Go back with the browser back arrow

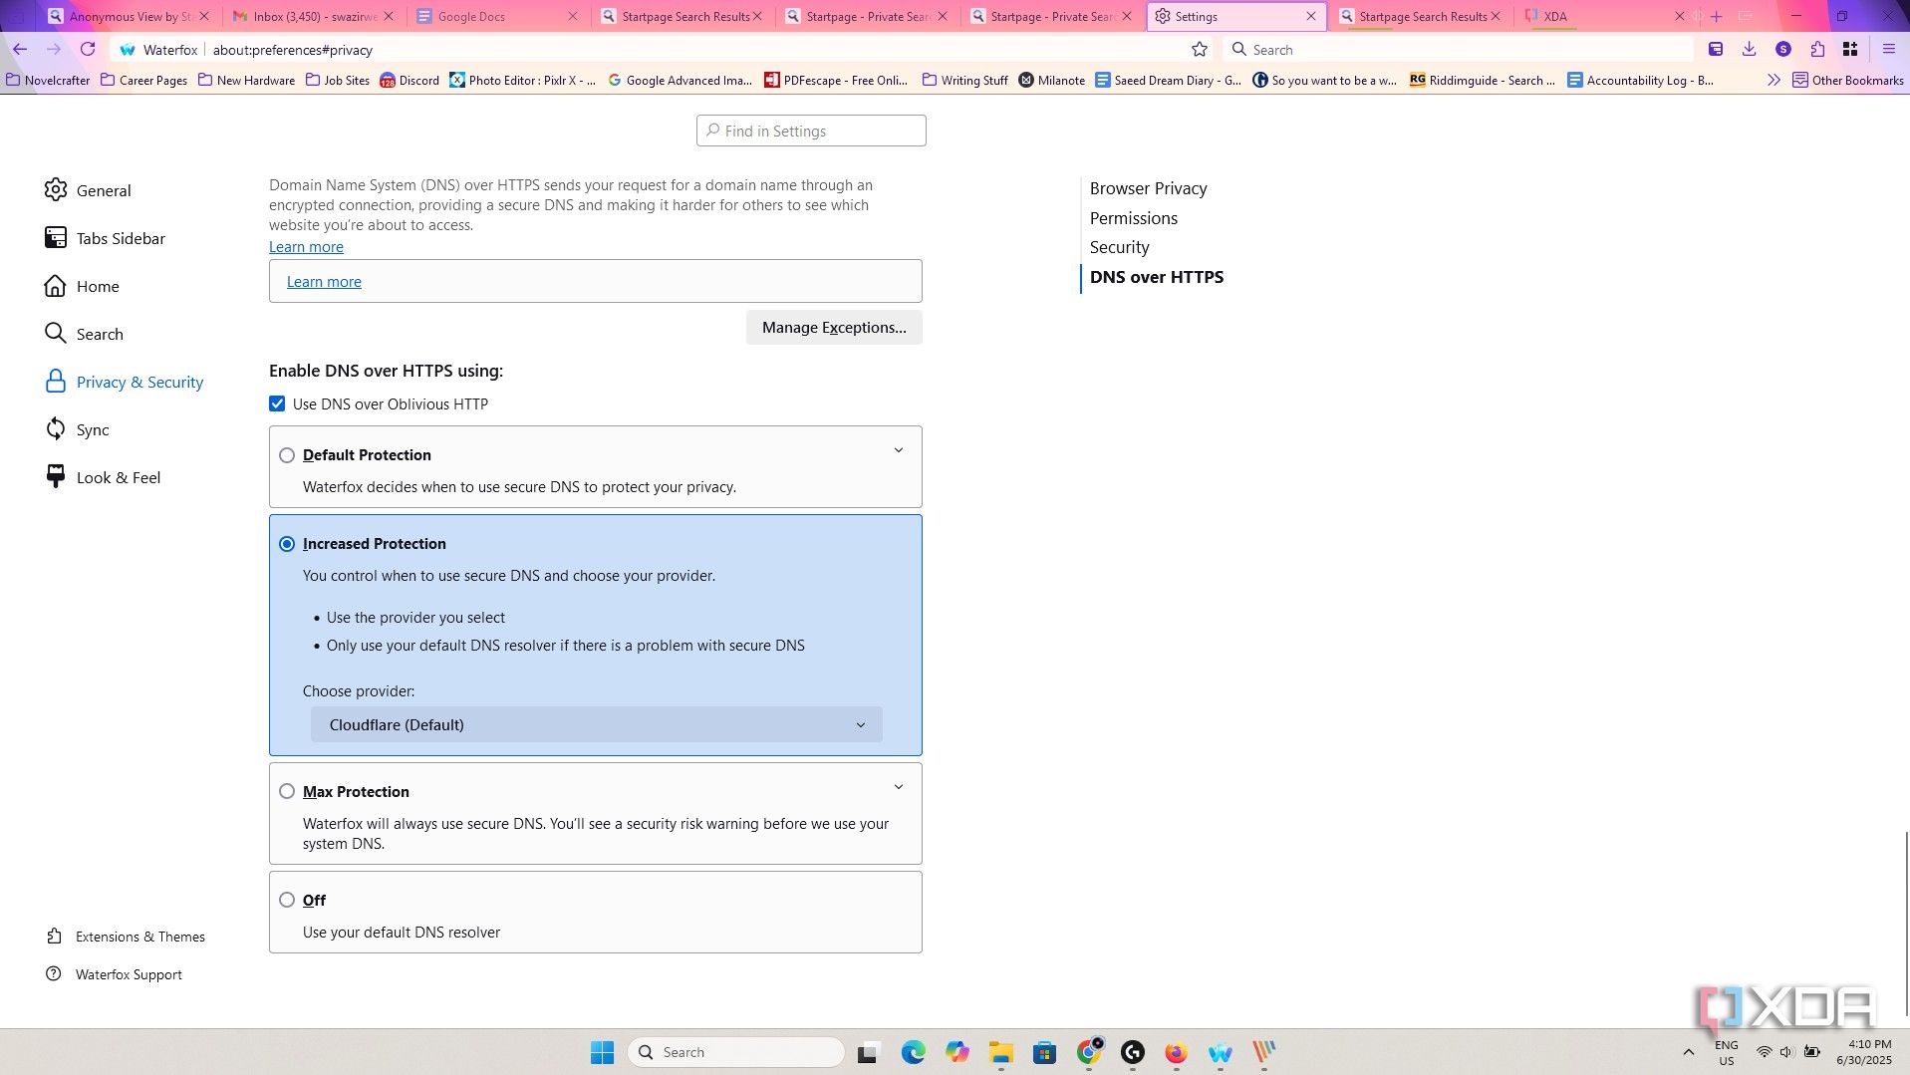[20, 49]
